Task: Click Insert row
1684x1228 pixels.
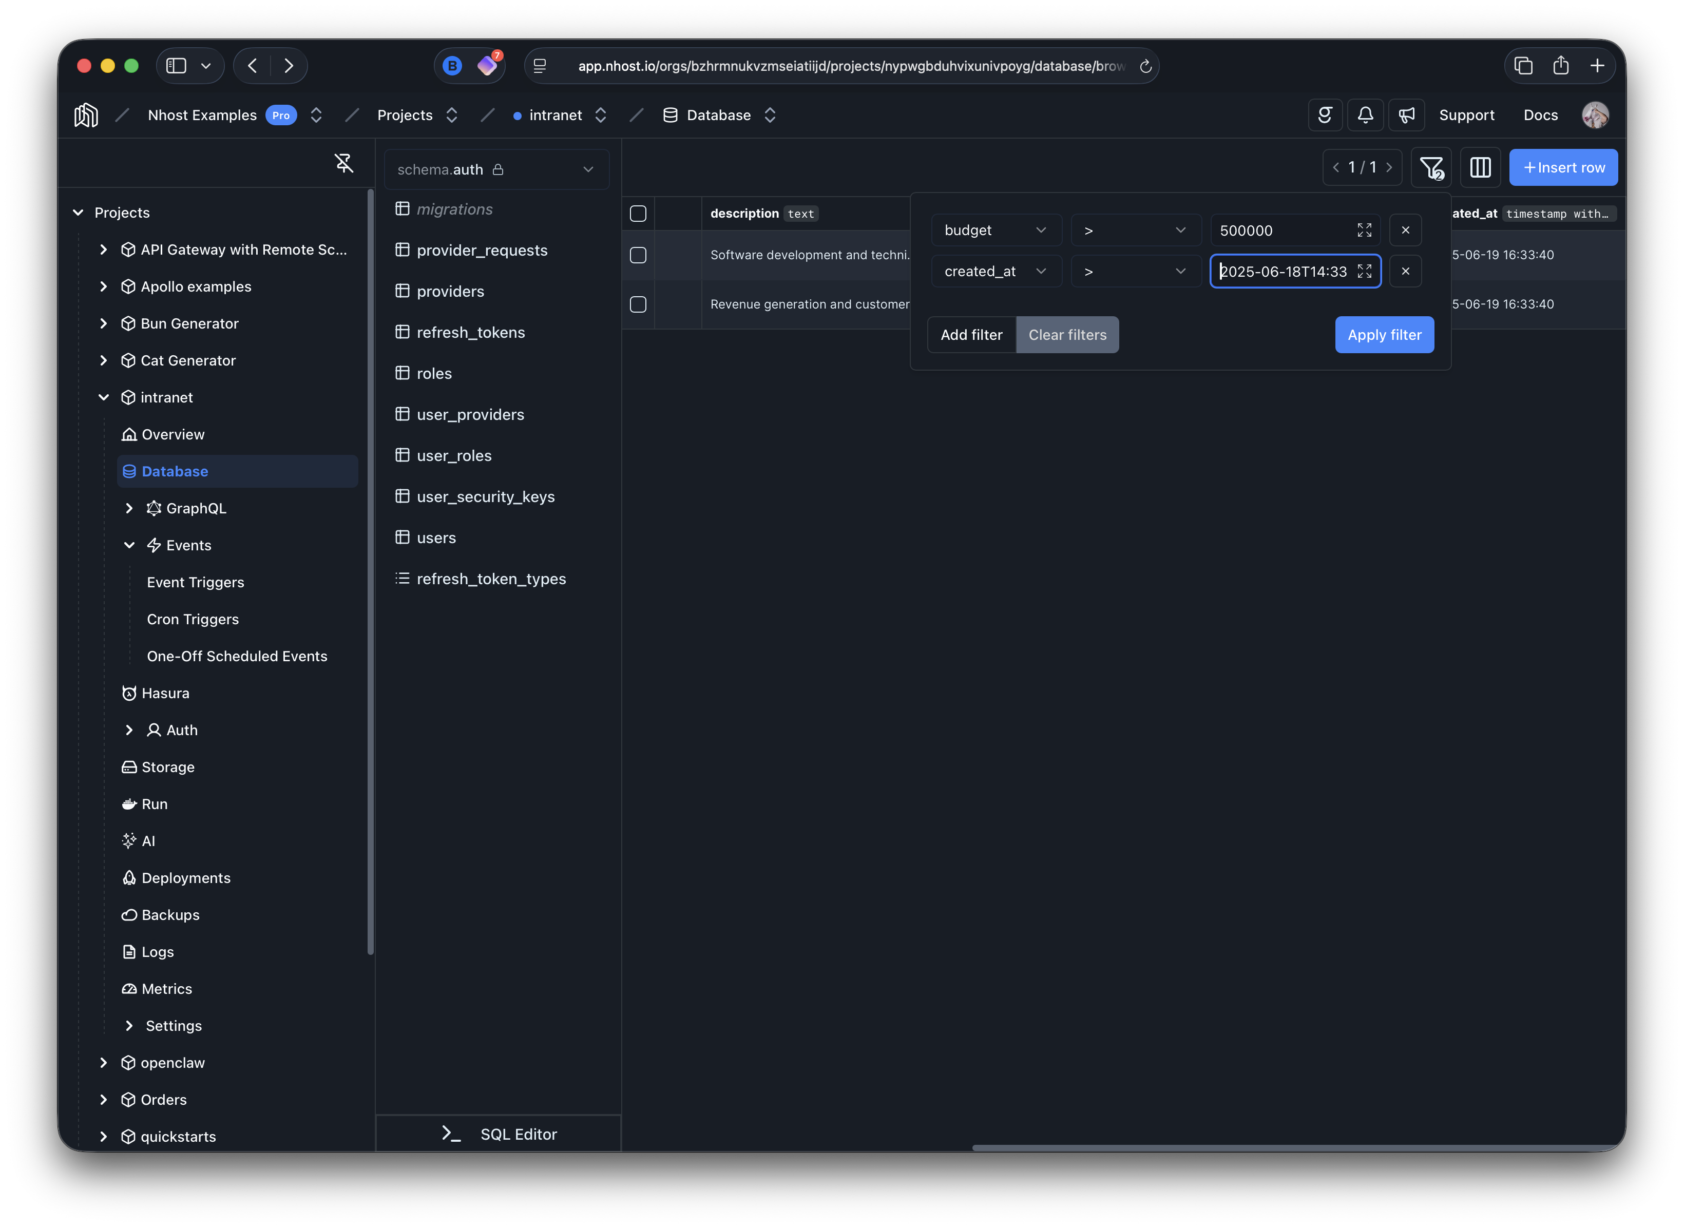Action: (1563, 167)
